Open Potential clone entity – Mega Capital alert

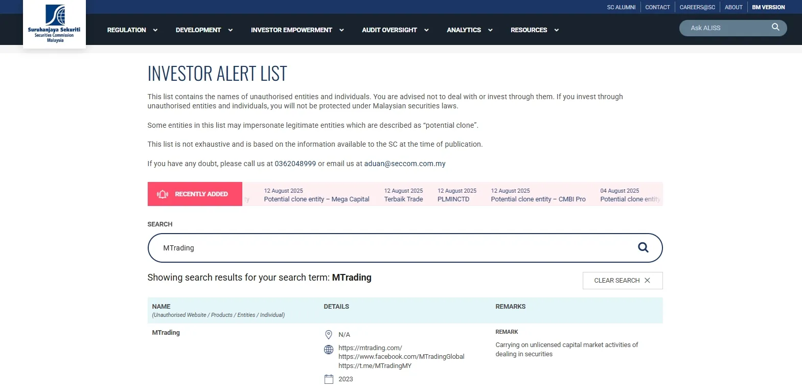[x=316, y=195]
